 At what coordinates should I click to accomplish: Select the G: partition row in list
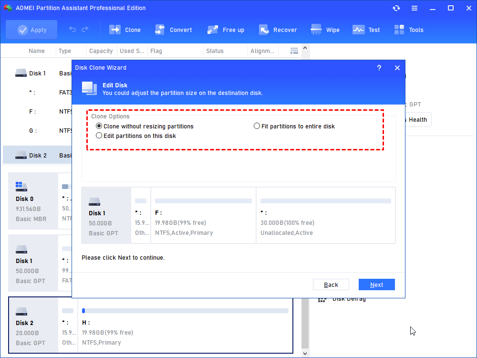(x=37, y=131)
